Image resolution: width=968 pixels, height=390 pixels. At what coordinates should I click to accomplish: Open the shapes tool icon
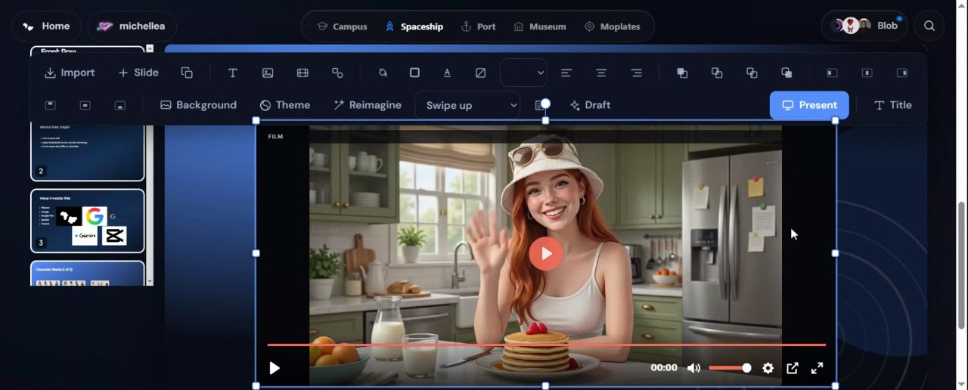click(x=337, y=73)
